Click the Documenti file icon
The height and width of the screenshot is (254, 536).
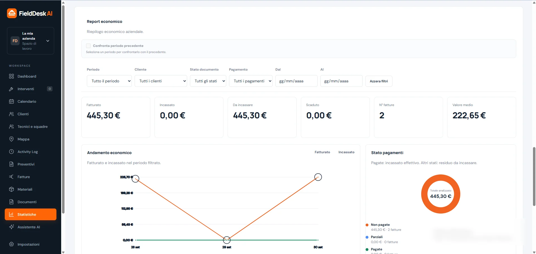[x=11, y=202]
